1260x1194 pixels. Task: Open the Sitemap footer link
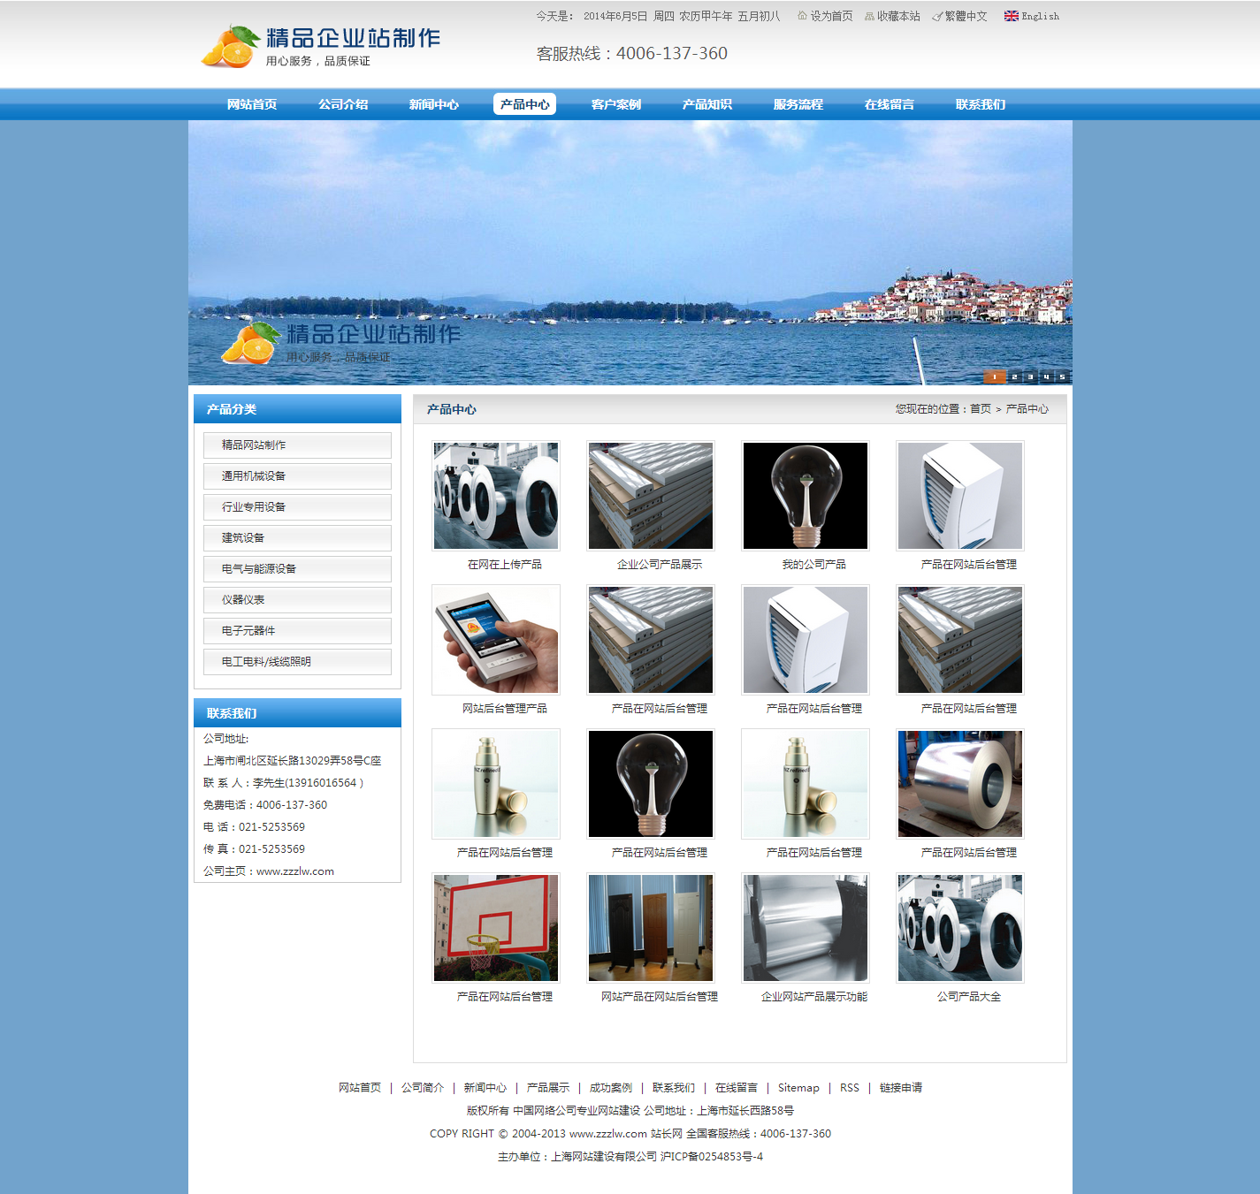click(798, 1088)
